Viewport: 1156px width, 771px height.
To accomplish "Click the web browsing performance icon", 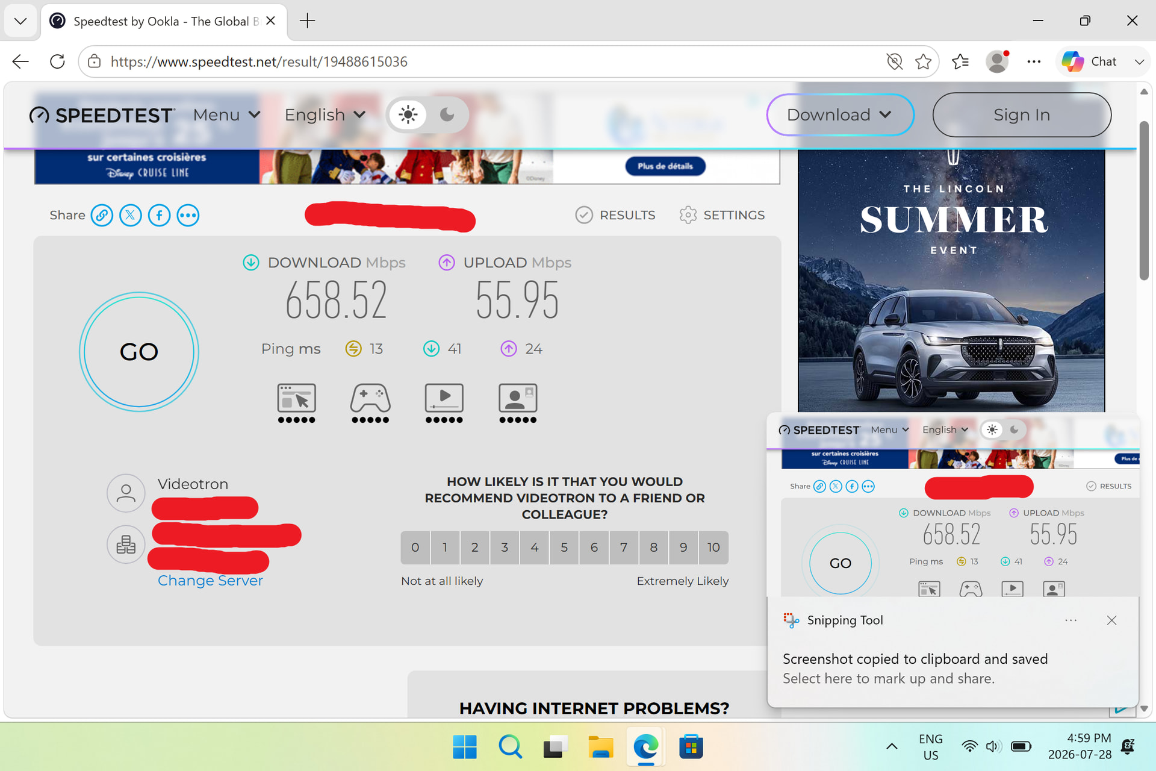I will [296, 403].
